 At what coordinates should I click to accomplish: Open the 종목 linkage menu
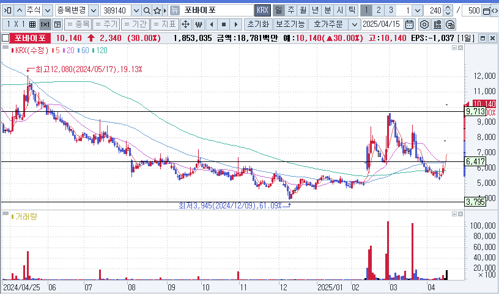click(x=78, y=24)
